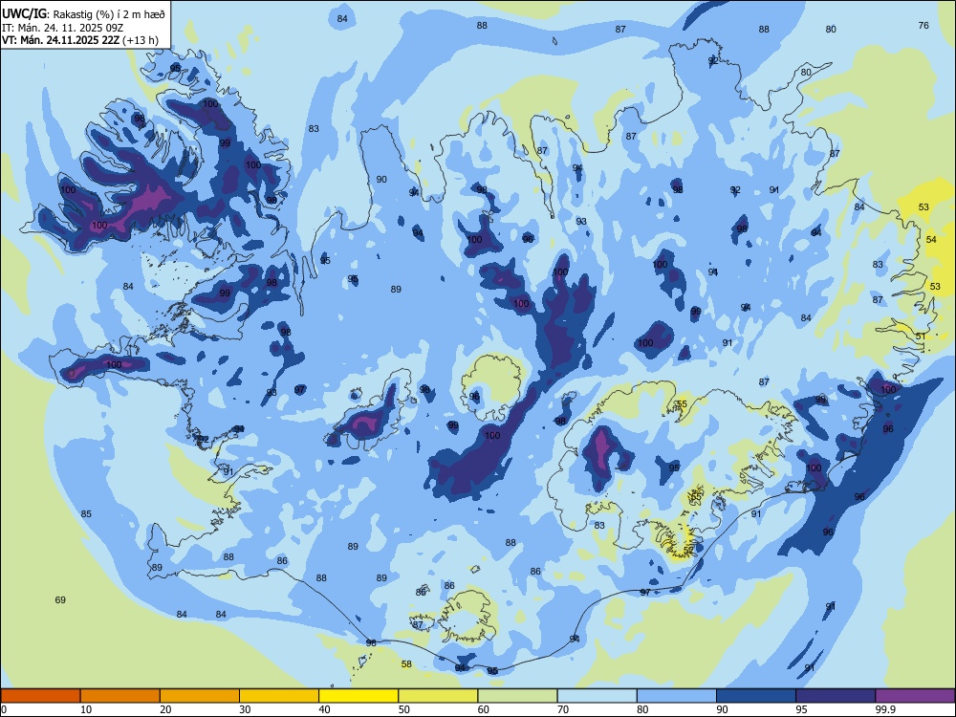Image resolution: width=956 pixels, height=717 pixels.
Task: Click the purple above-99.9 legend swatch
Action: click(x=915, y=696)
